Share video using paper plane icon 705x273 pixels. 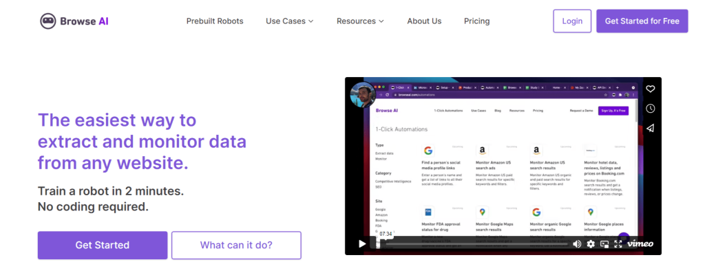tap(650, 129)
